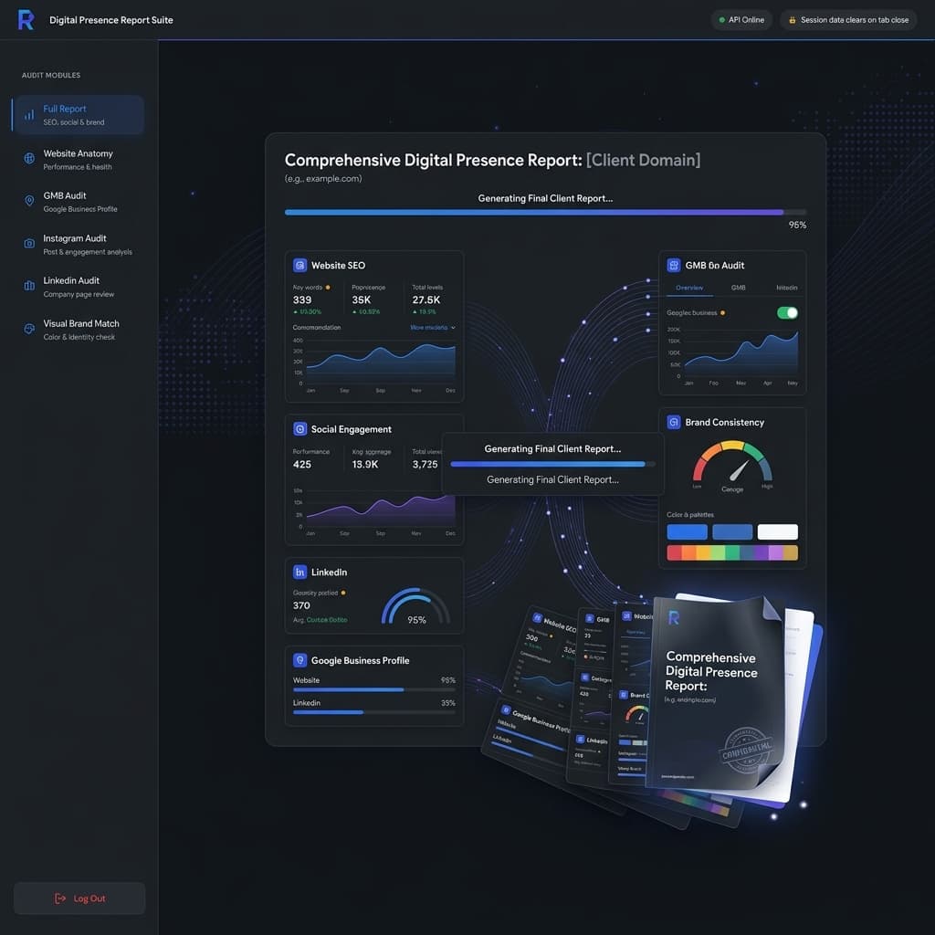Click the 339 keywords value
Screen dimensions: 935x935
tap(302, 299)
